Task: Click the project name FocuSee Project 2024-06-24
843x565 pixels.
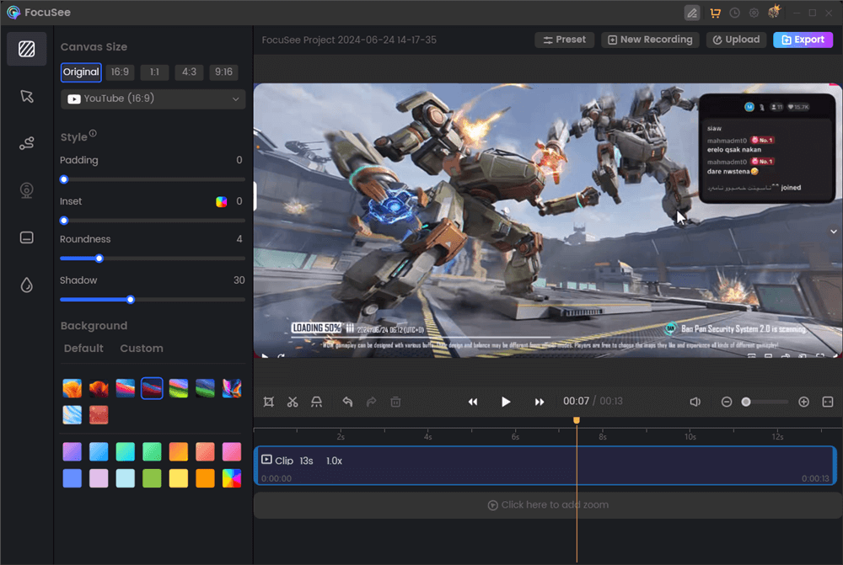Action: coord(349,40)
